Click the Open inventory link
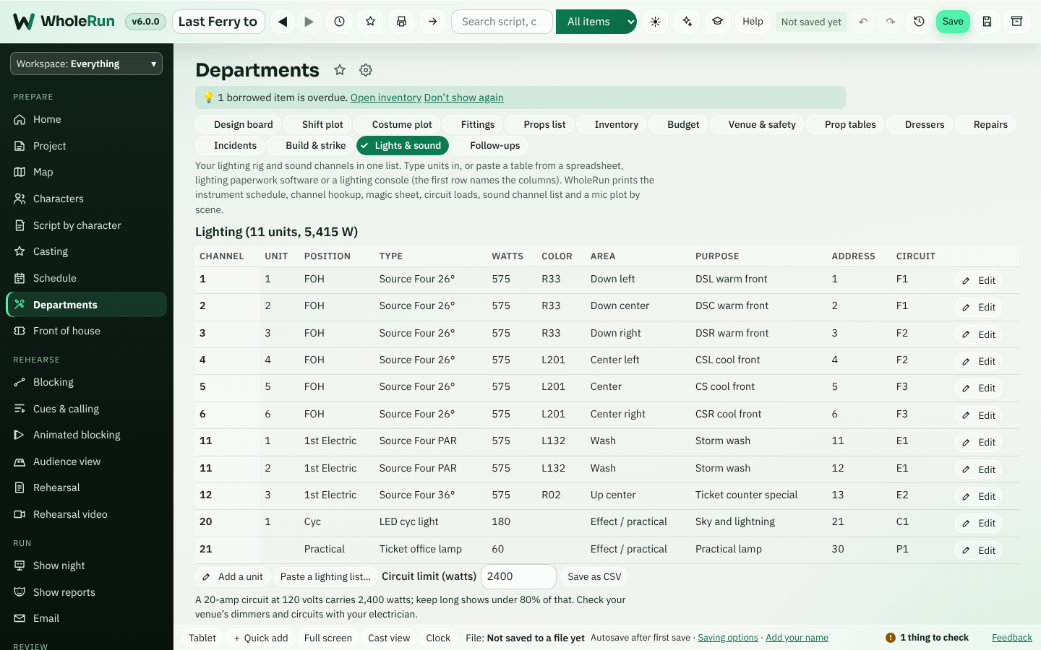This screenshot has width=1041, height=650. 386,97
